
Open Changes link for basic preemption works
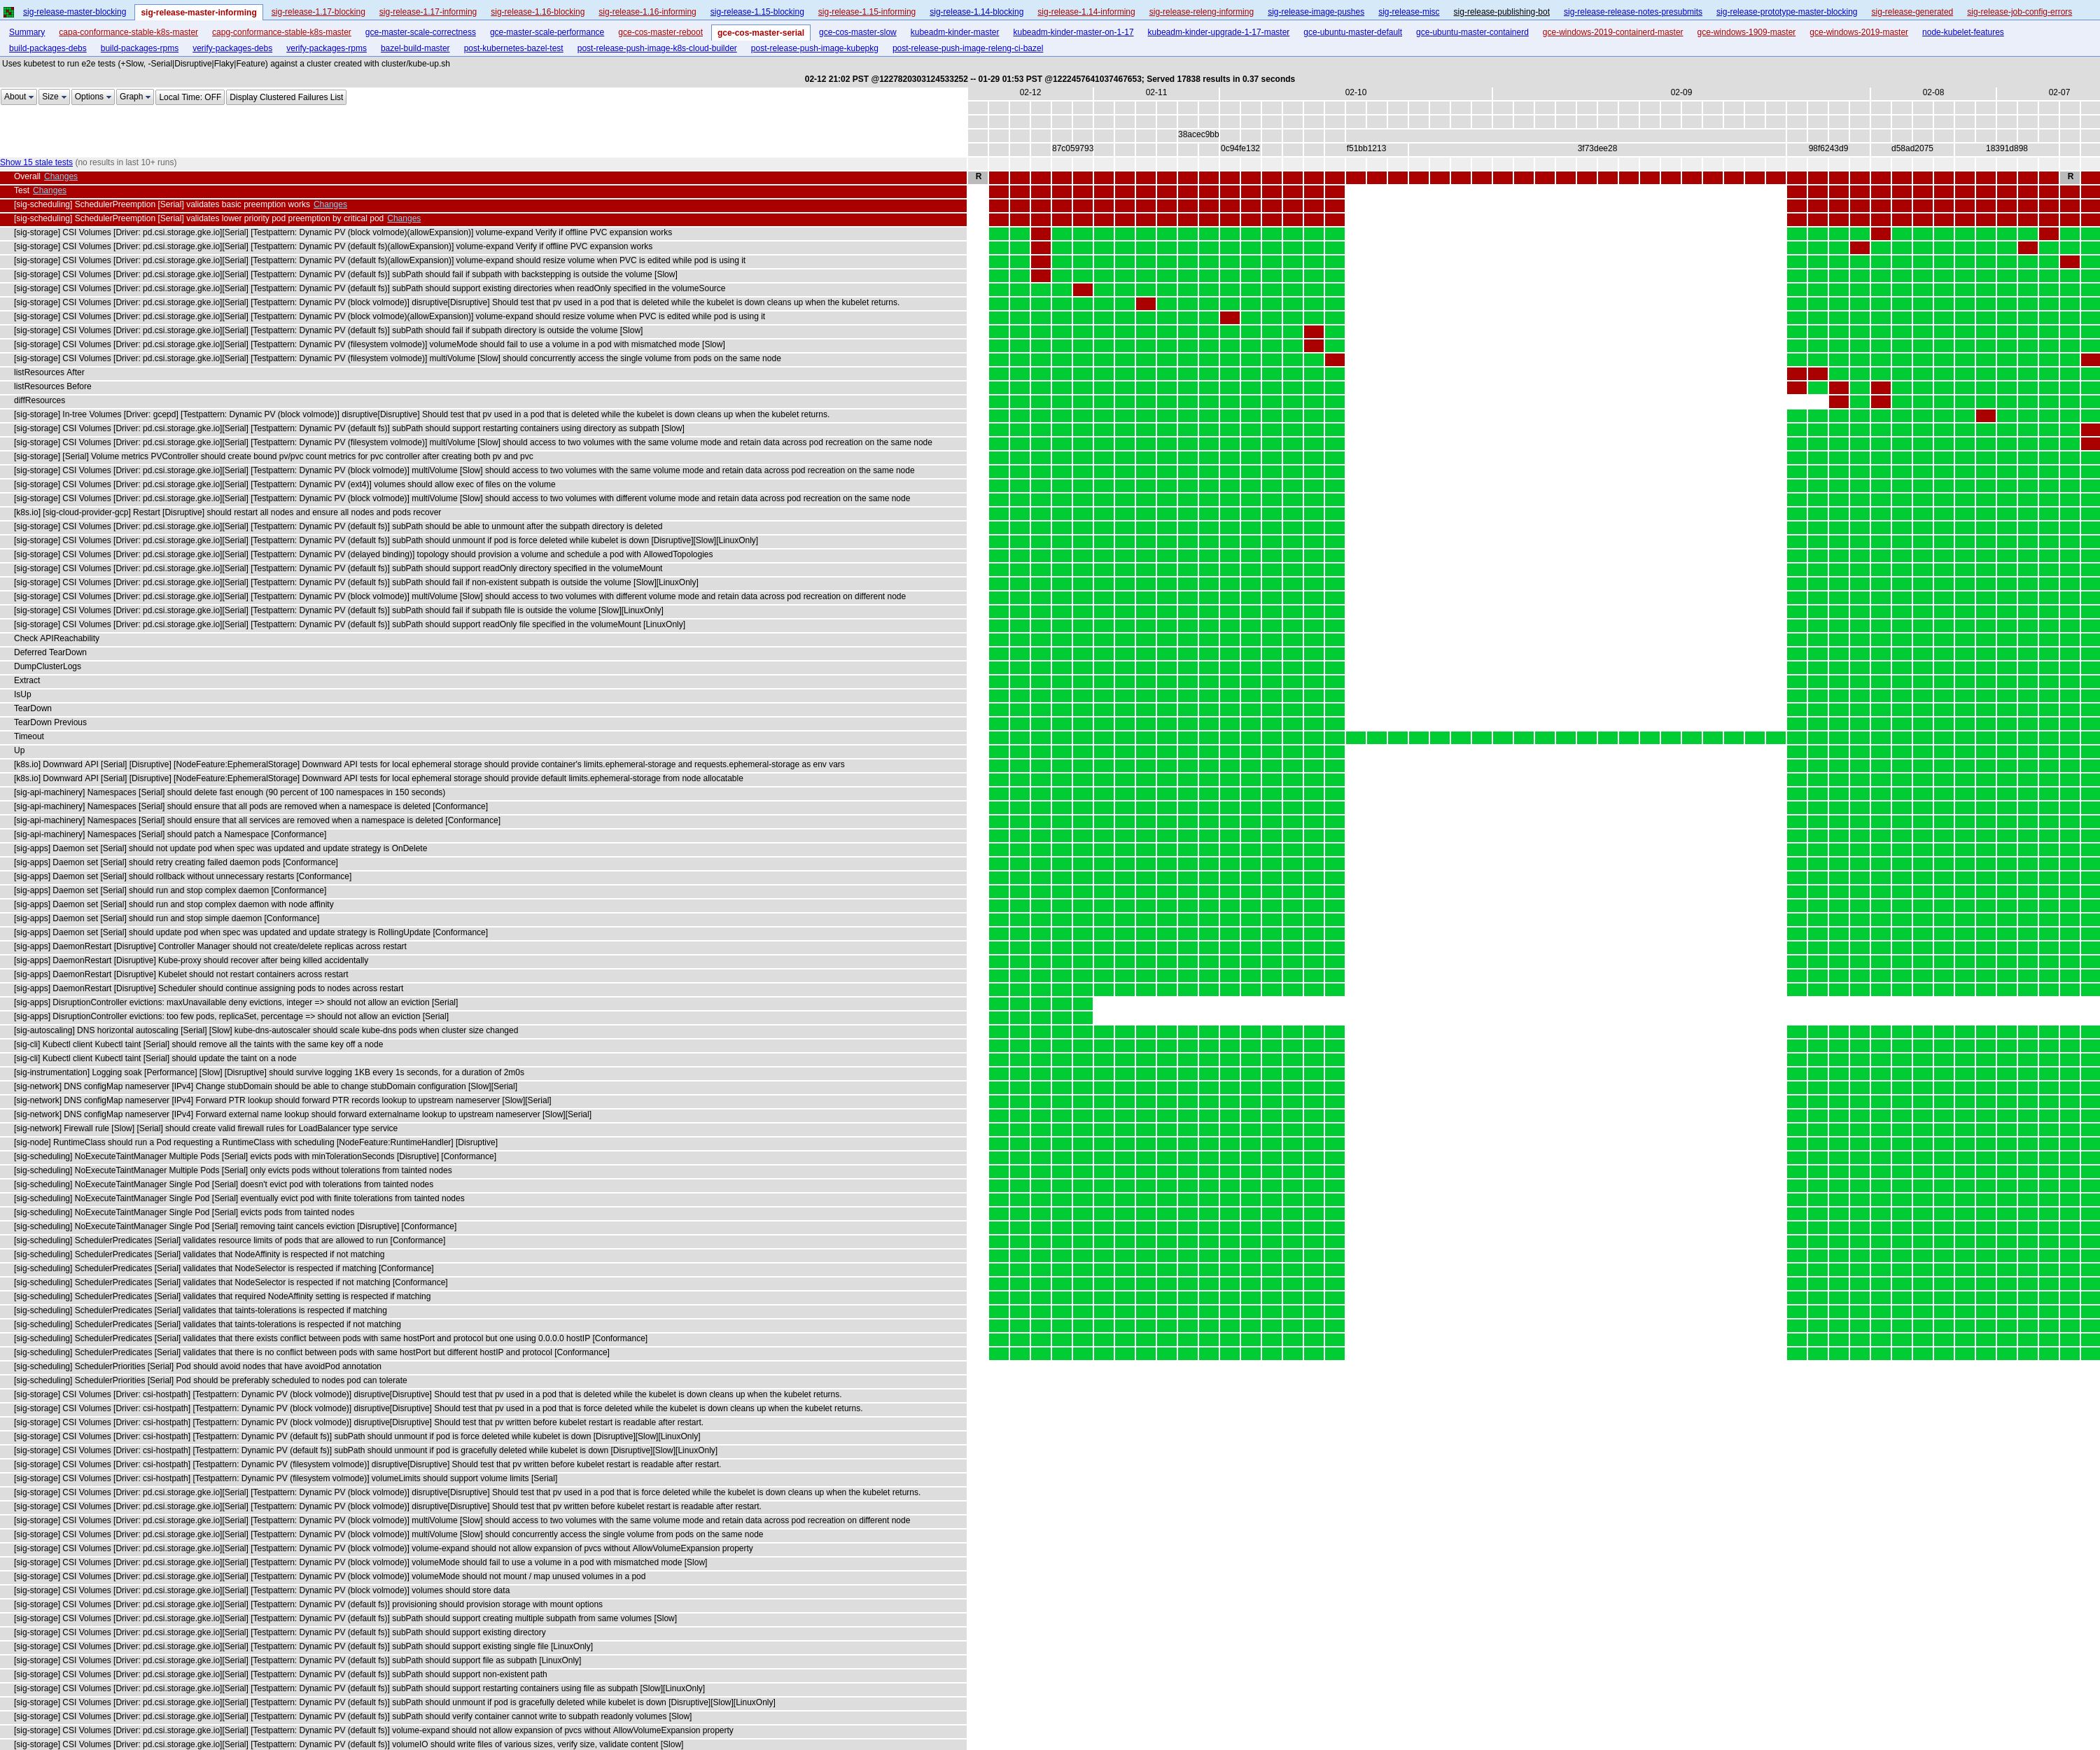point(330,204)
